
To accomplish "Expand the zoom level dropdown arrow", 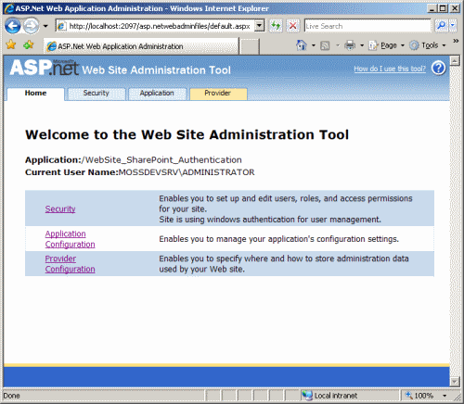I will pos(445,396).
